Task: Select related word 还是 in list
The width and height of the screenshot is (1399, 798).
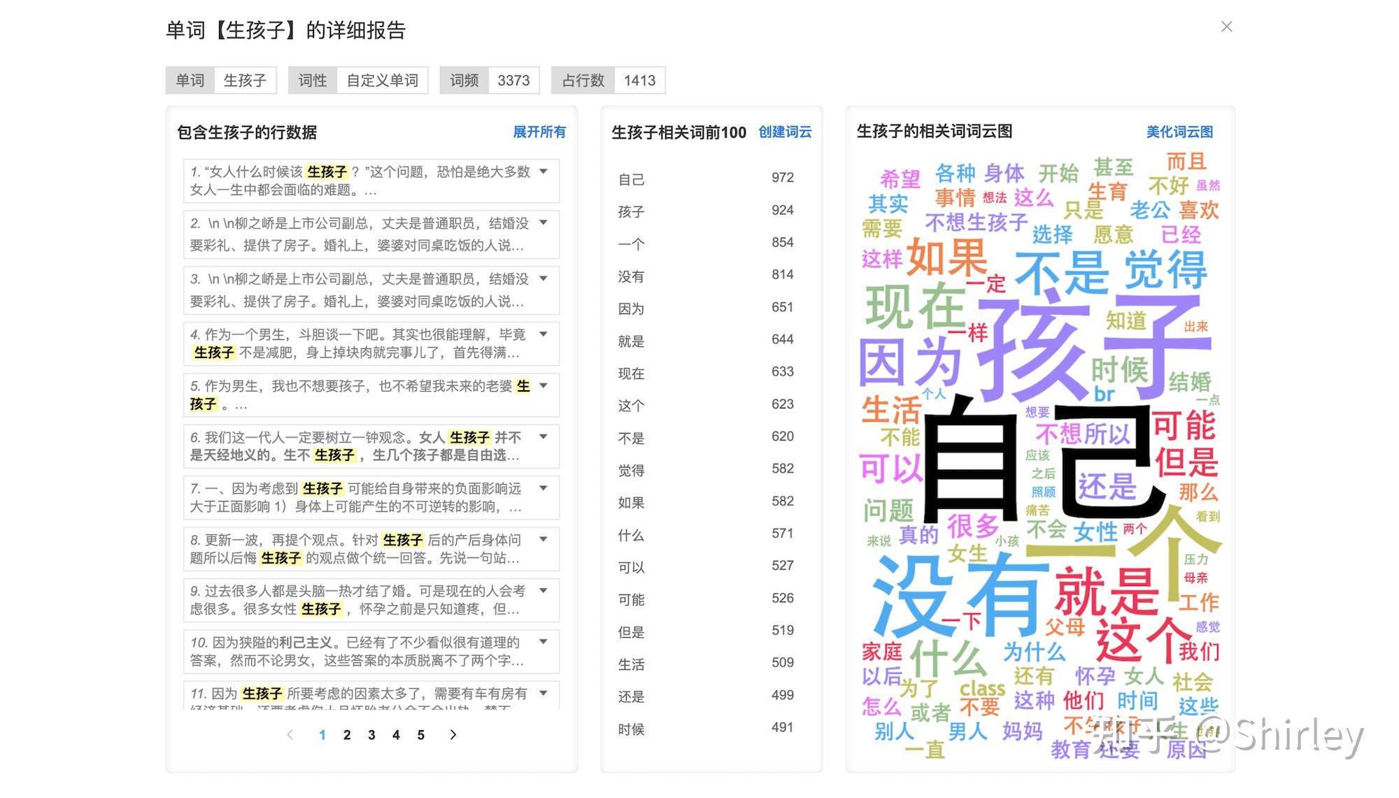Action: coord(631,697)
